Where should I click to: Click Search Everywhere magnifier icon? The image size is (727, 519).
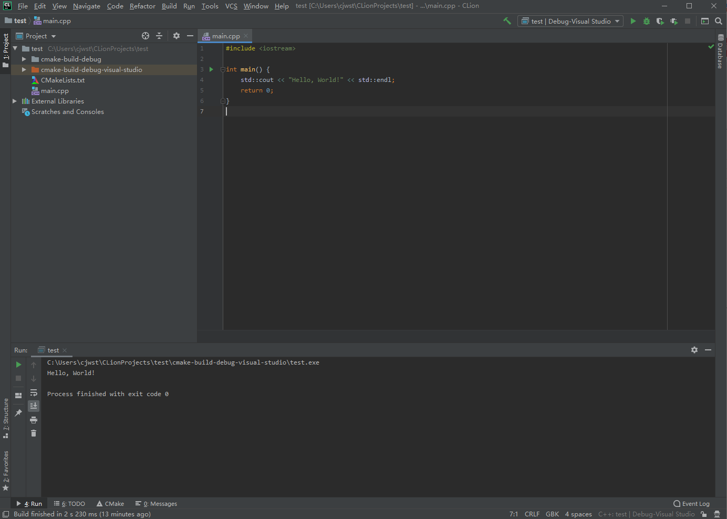(719, 21)
